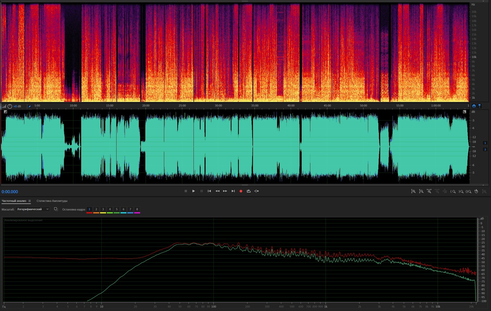The image size is (491, 311).
Task: Click zoom in time icon
Action: pyautogui.click(x=429, y=191)
